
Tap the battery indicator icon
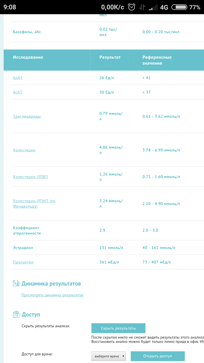pos(179,7)
